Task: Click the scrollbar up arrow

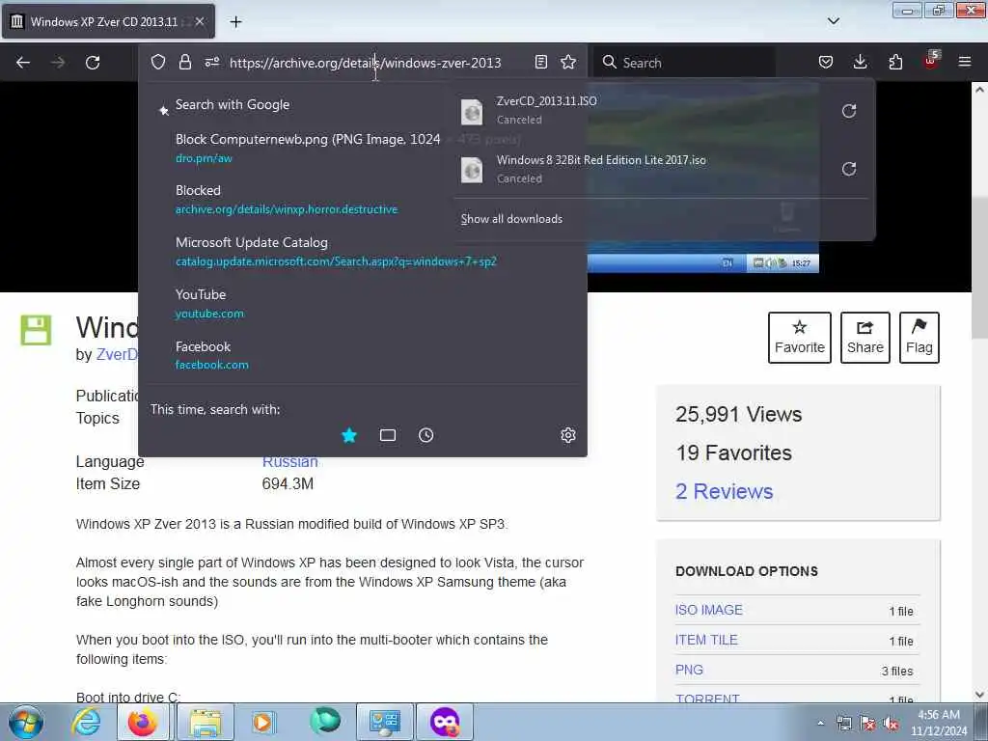Action: 979,90
